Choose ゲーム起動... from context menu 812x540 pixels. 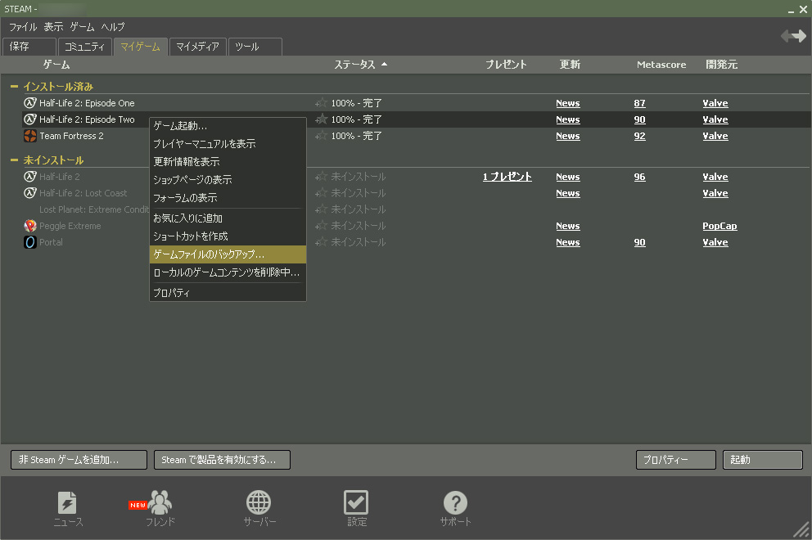228,126
